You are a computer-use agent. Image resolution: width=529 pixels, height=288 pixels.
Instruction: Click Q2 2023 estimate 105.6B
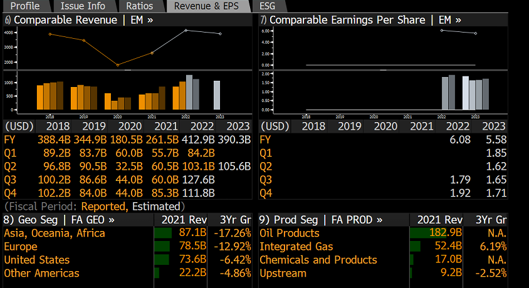click(x=234, y=167)
